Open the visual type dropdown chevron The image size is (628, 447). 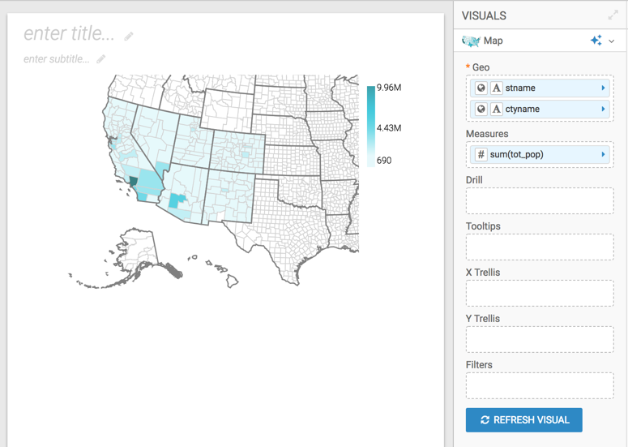(x=612, y=41)
